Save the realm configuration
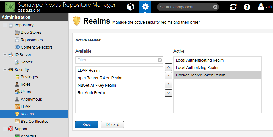The height and width of the screenshot is (137, 273). (x=87, y=124)
